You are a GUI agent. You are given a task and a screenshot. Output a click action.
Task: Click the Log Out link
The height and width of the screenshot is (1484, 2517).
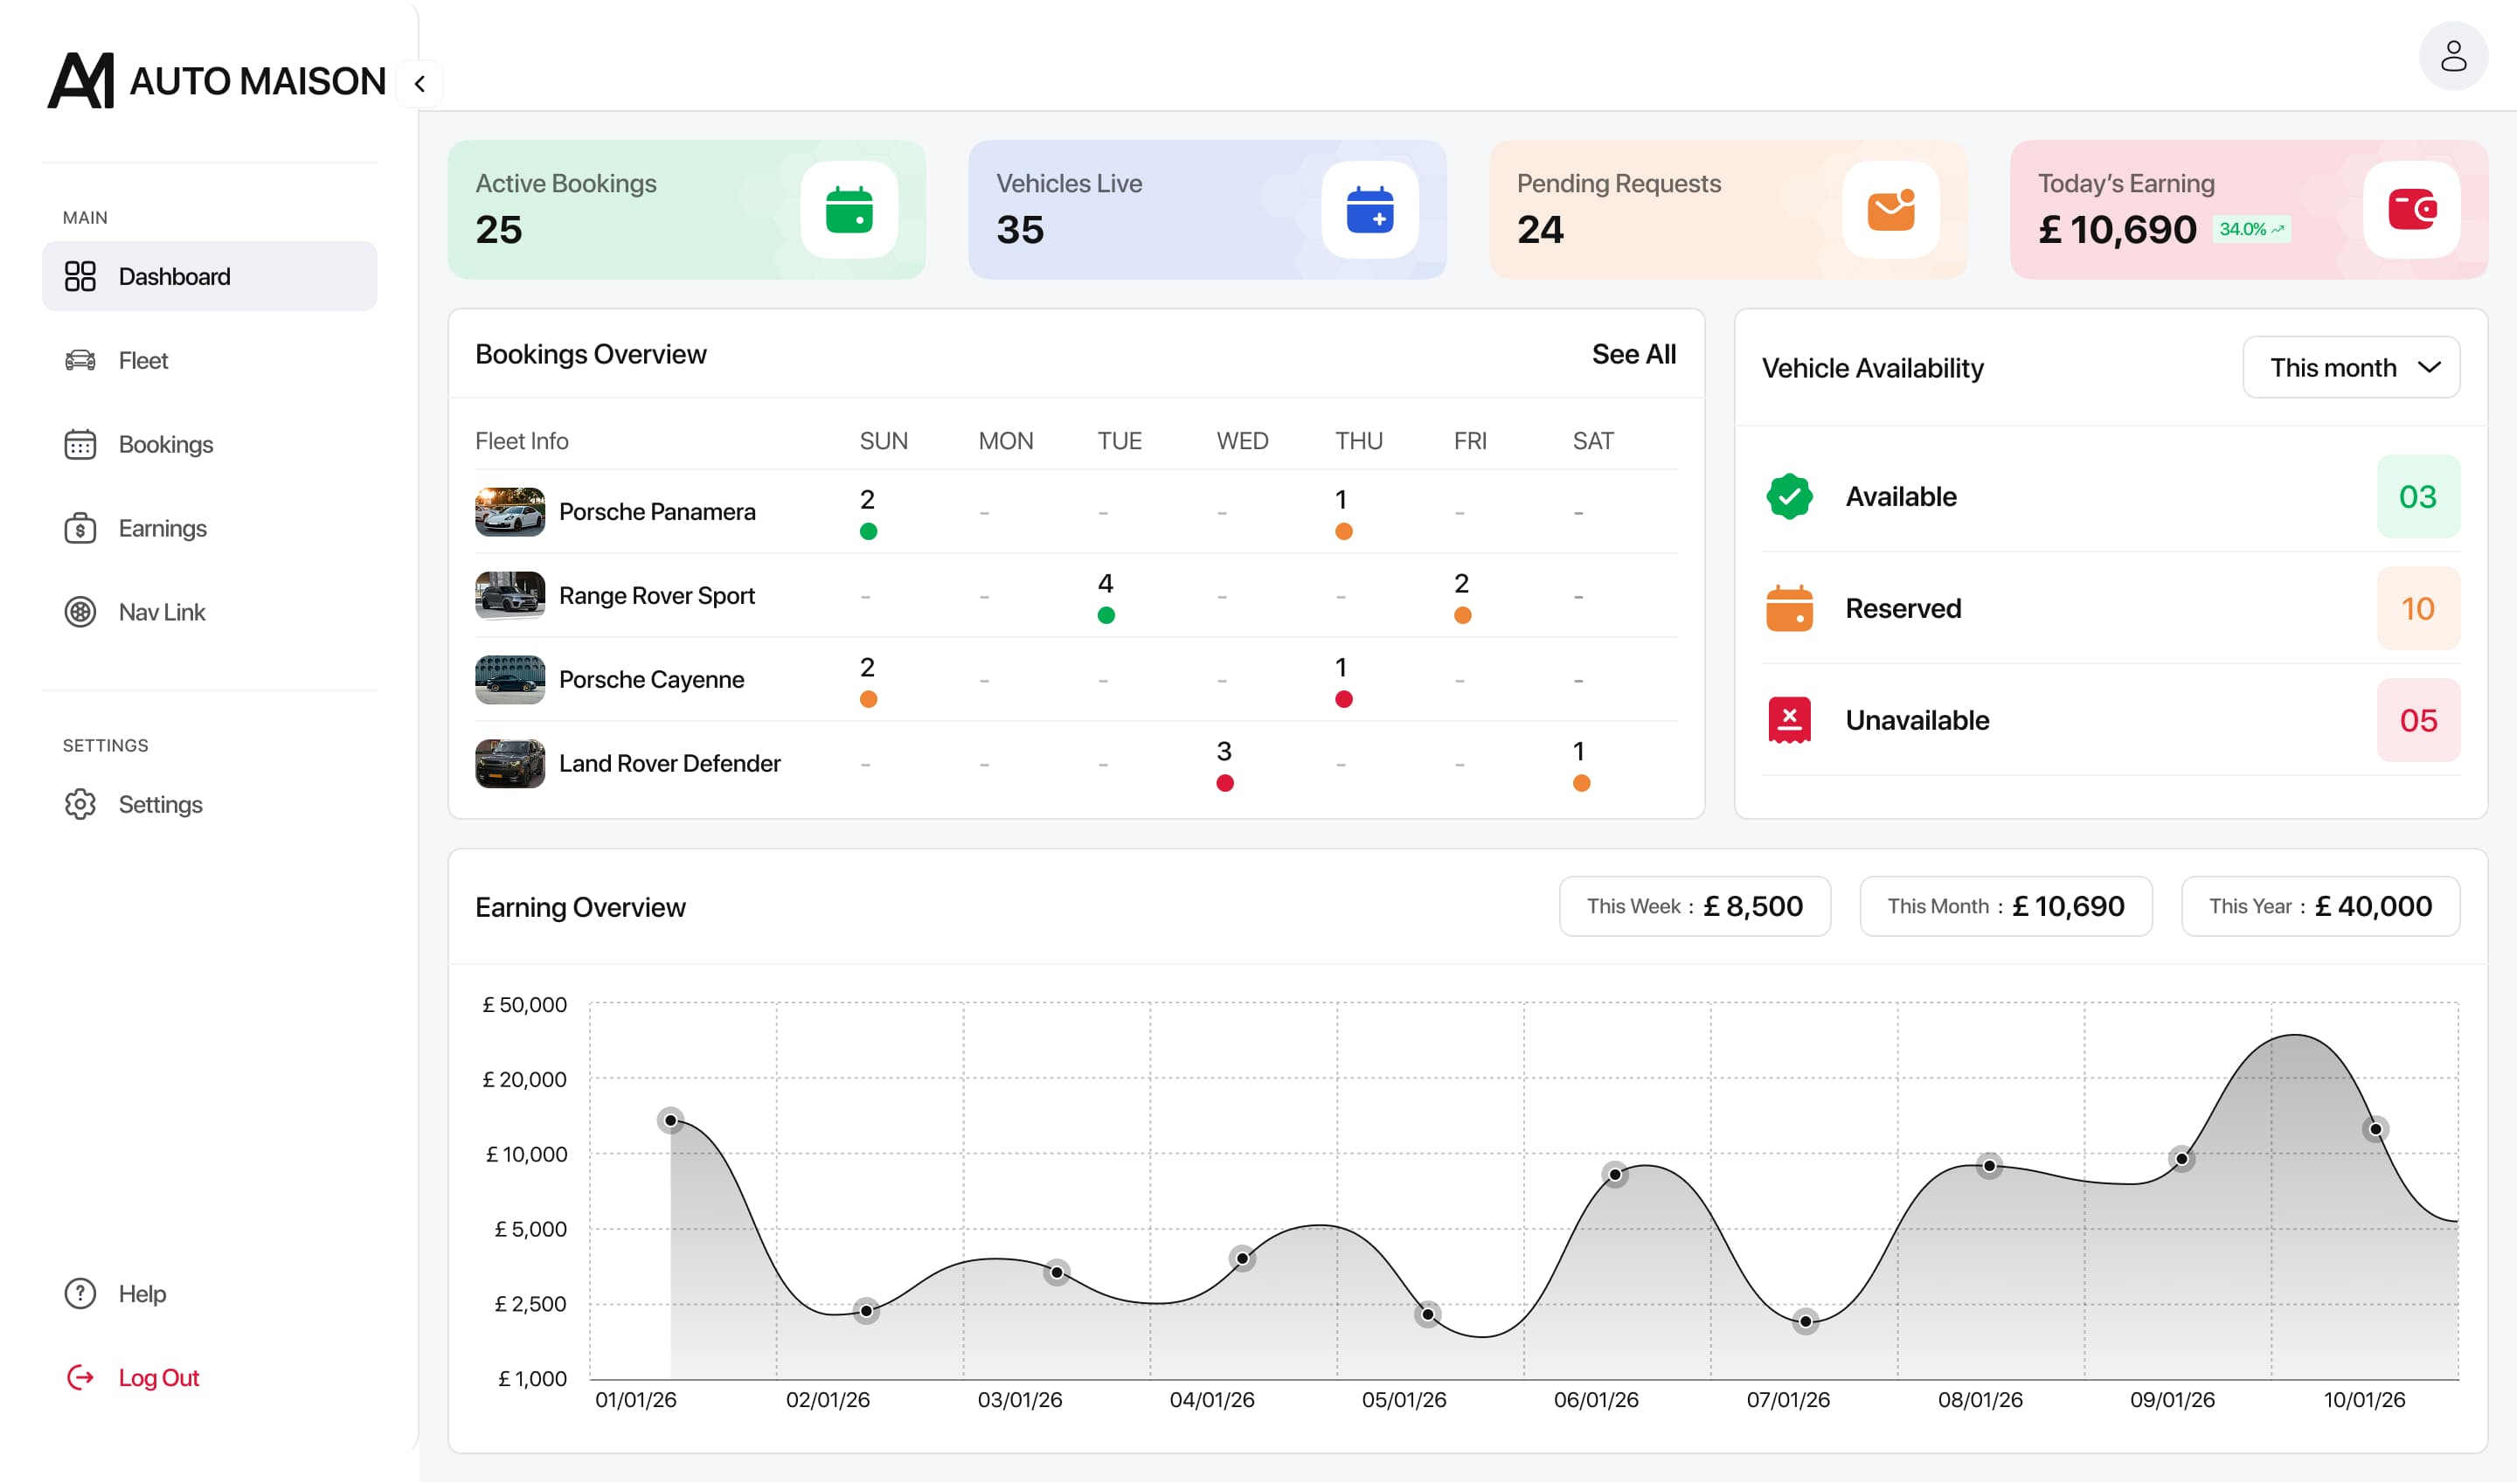[x=158, y=1378]
